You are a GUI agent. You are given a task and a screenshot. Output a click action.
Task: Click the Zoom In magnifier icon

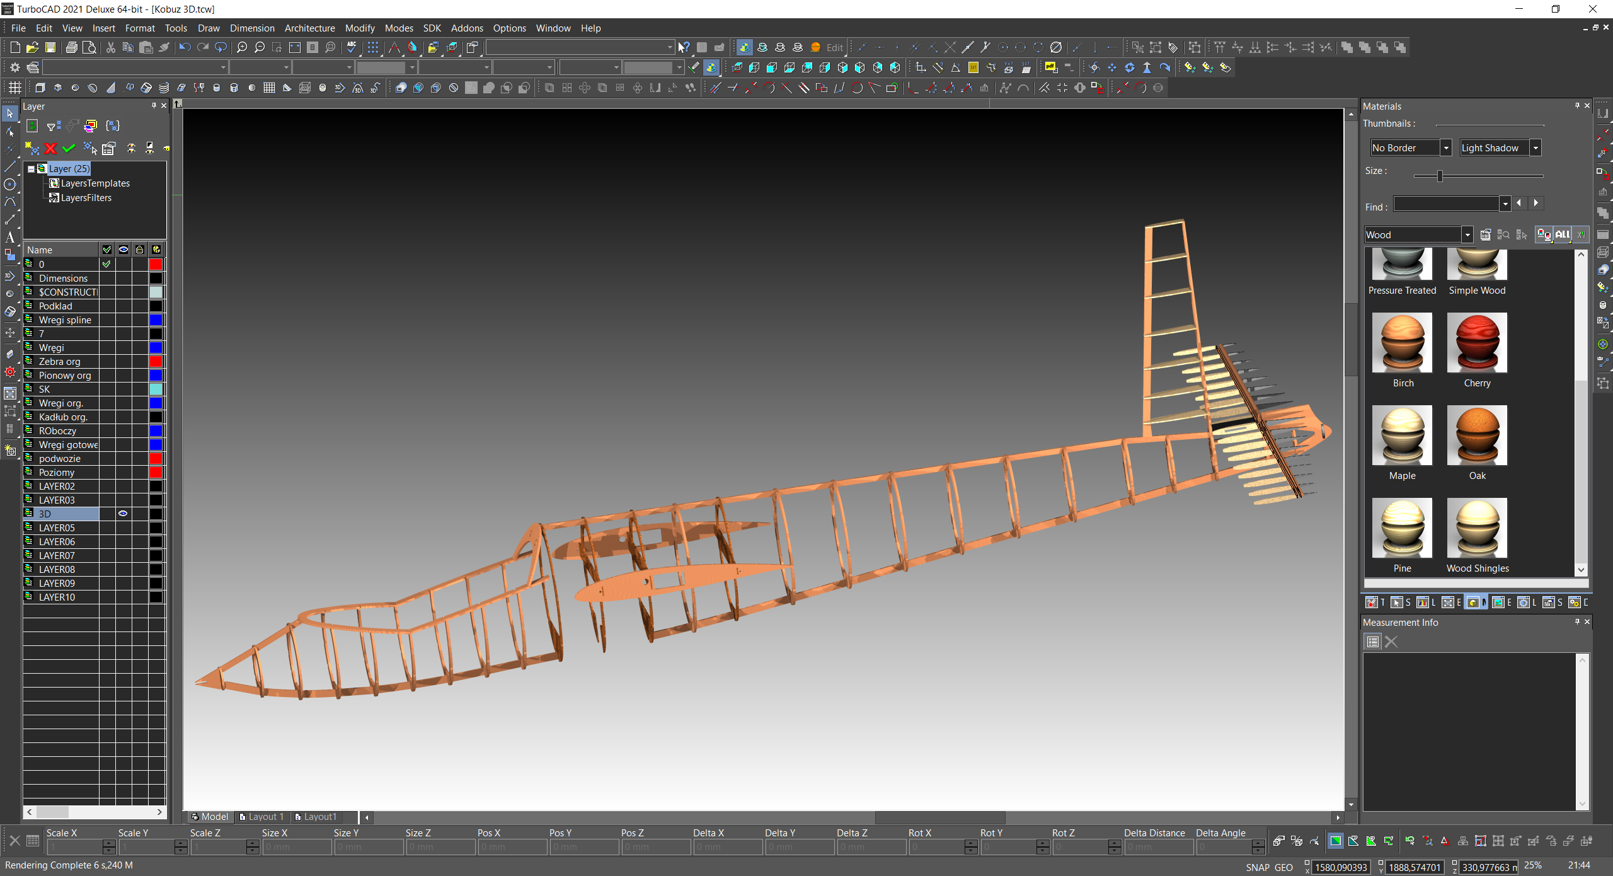(x=242, y=47)
